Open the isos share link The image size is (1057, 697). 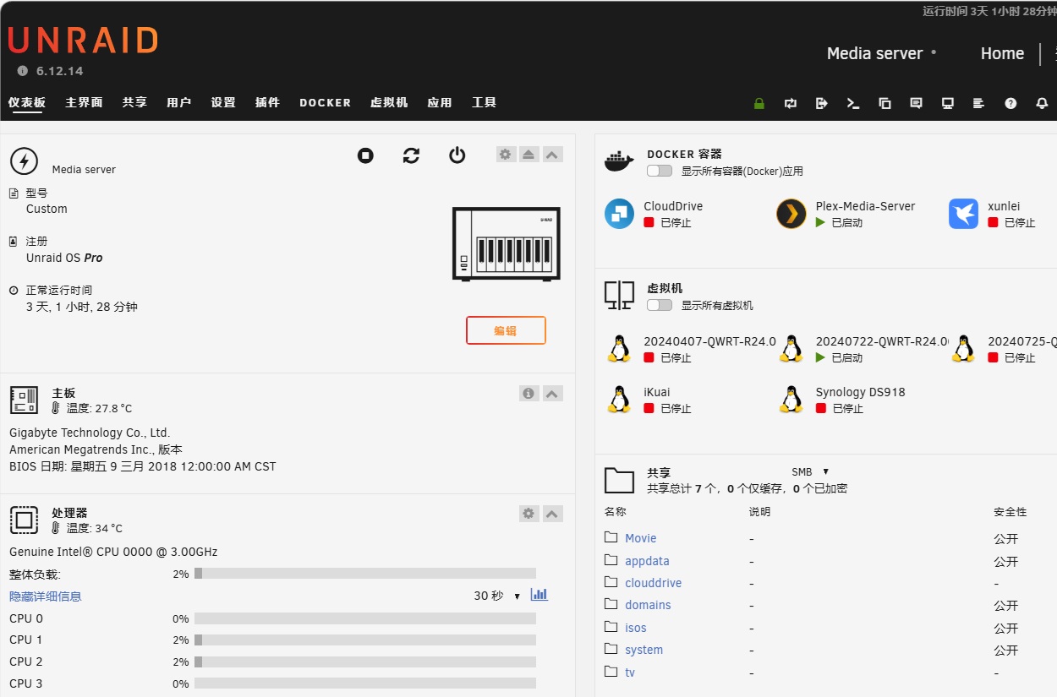(x=636, y=628)
